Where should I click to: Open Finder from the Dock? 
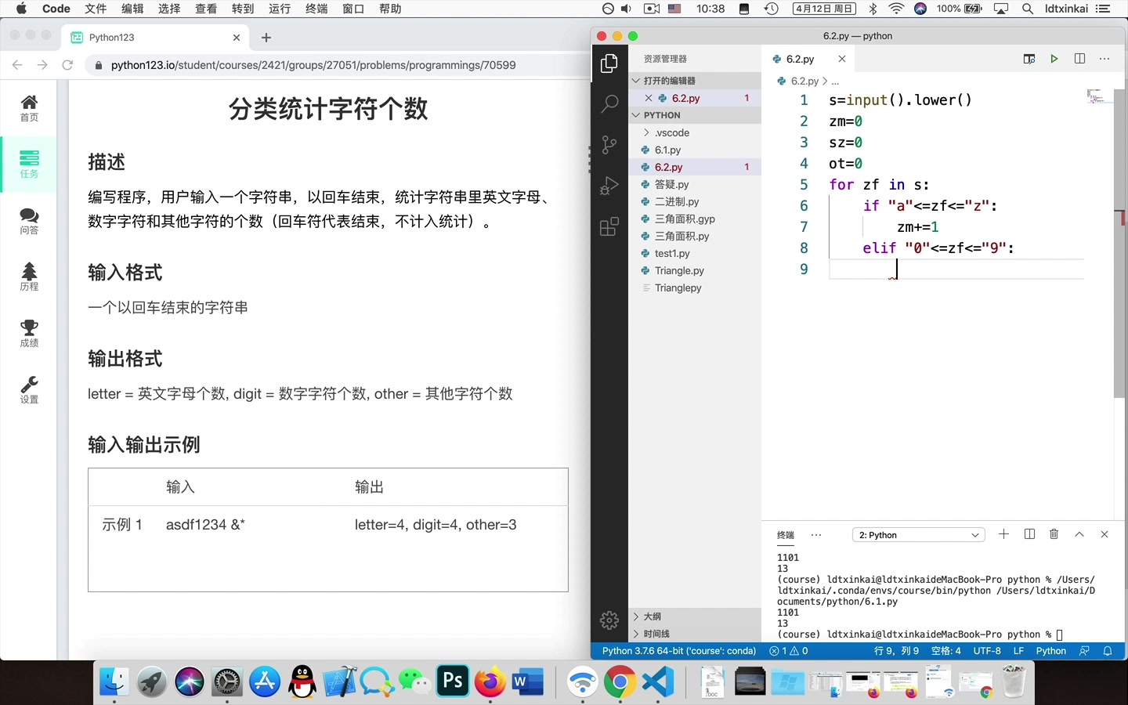[x=114, y=682]
